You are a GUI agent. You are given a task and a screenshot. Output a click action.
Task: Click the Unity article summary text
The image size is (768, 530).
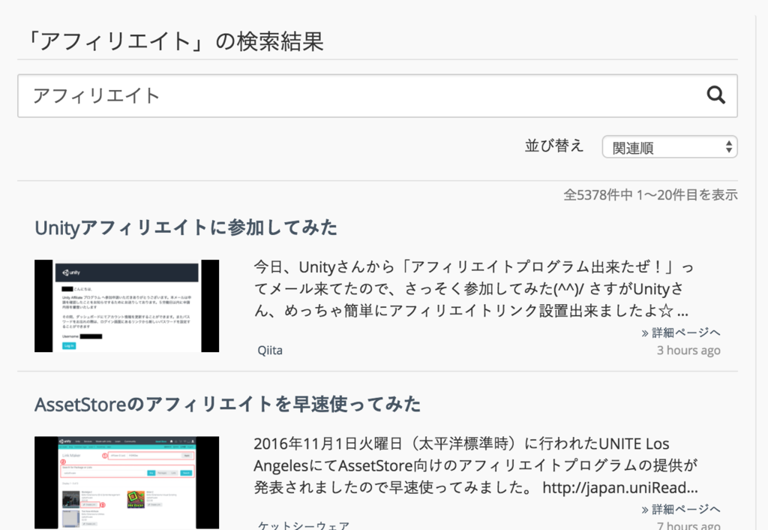pyautogui.click(x=474, y=289)
